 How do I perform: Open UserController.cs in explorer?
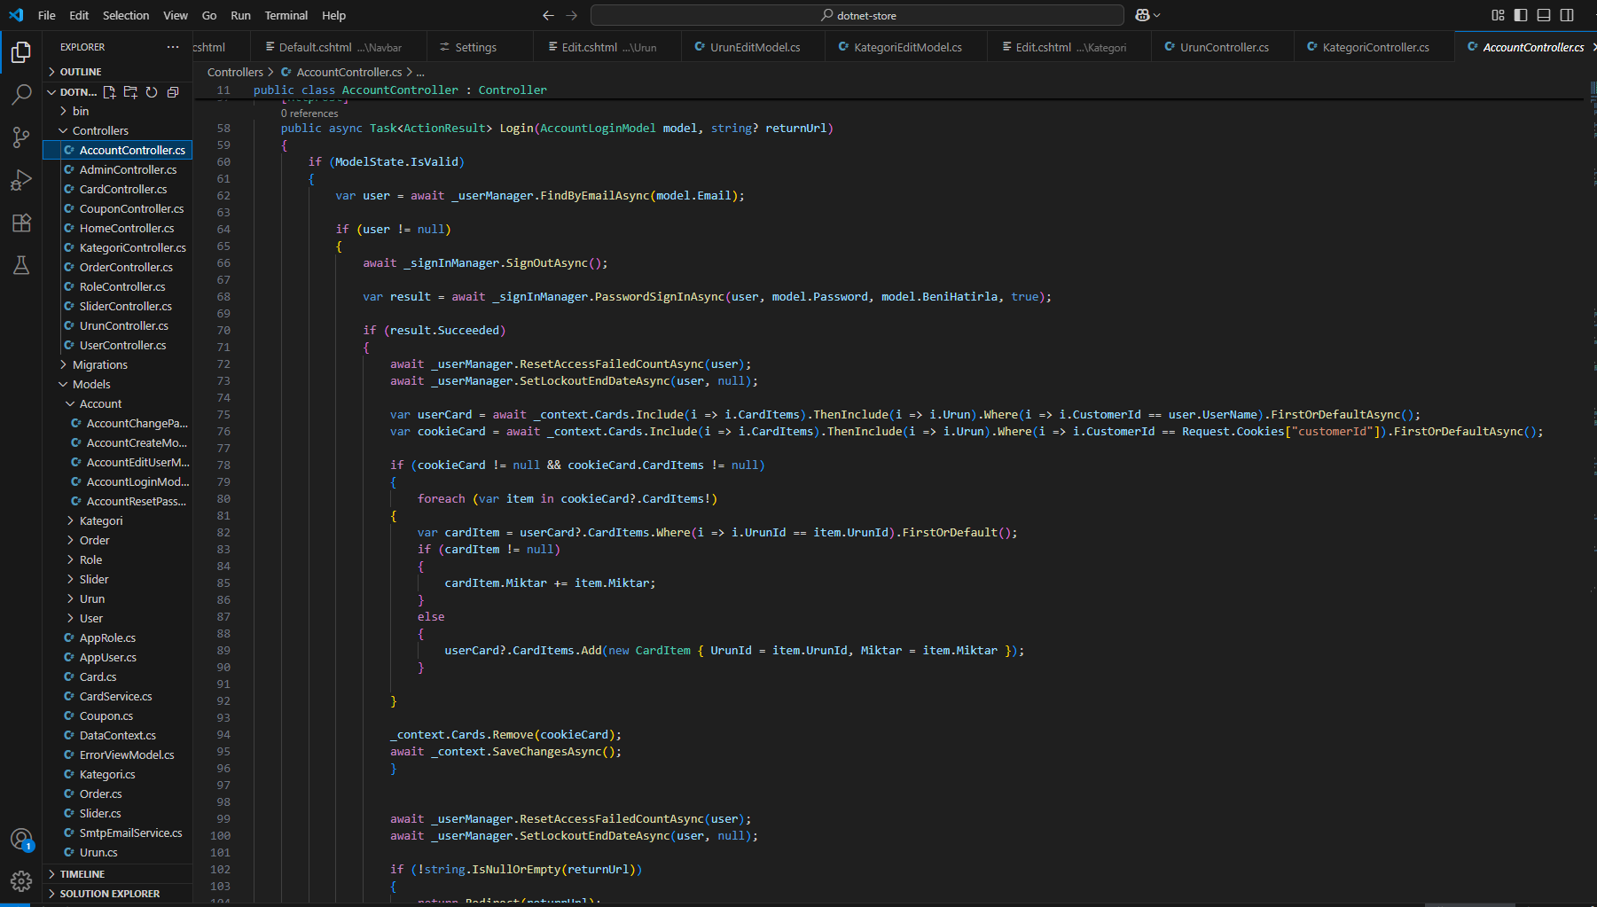tap(118, 345)
